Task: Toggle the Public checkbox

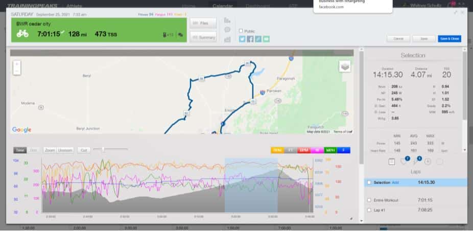Action: [241, 31]
